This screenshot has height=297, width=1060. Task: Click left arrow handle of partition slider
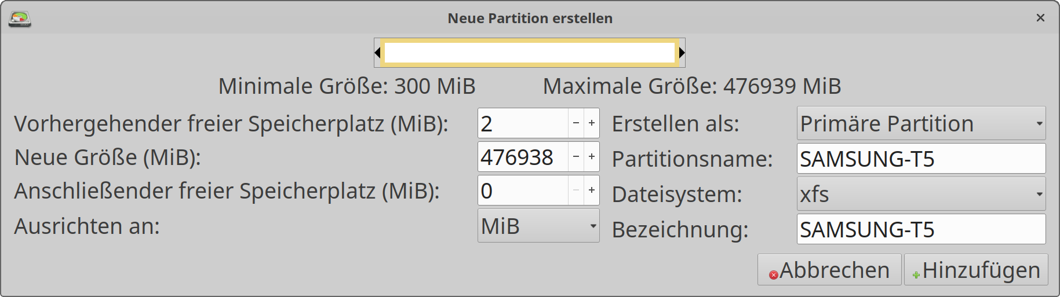[378, 53]
